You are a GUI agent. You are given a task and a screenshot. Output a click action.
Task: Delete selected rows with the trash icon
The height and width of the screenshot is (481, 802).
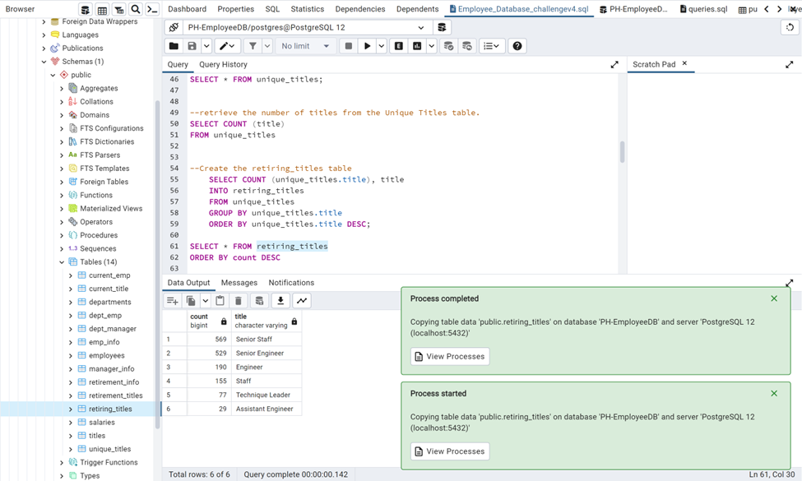coord(239,301)
